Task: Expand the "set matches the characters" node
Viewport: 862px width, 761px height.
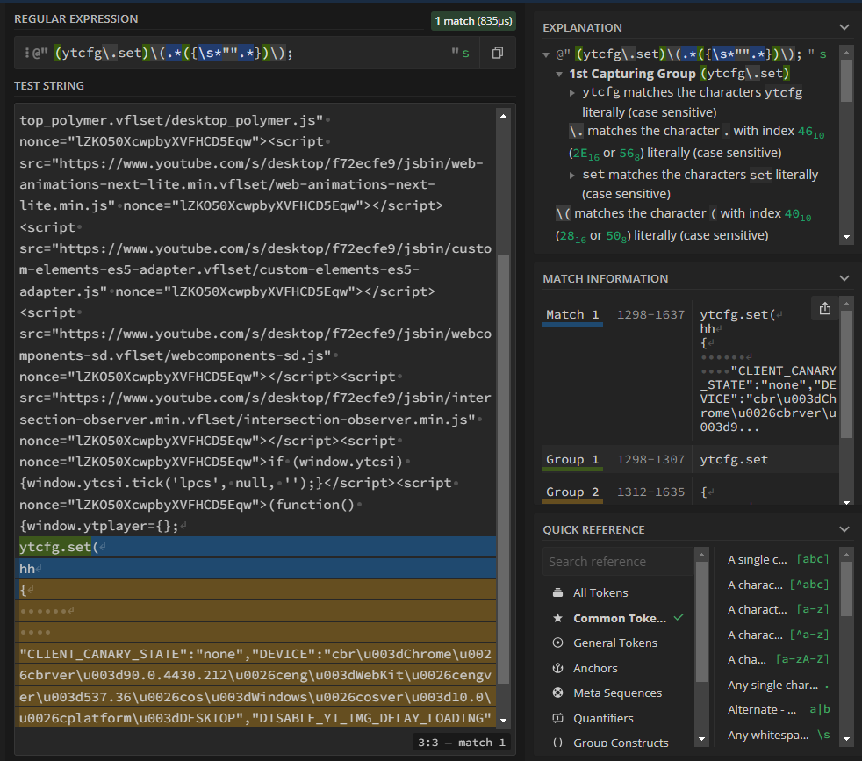Action: click(572, 176)
